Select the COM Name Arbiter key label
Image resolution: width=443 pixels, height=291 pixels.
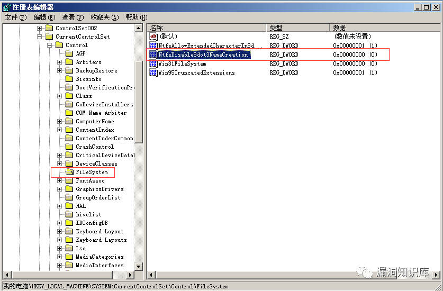point(101,113)
